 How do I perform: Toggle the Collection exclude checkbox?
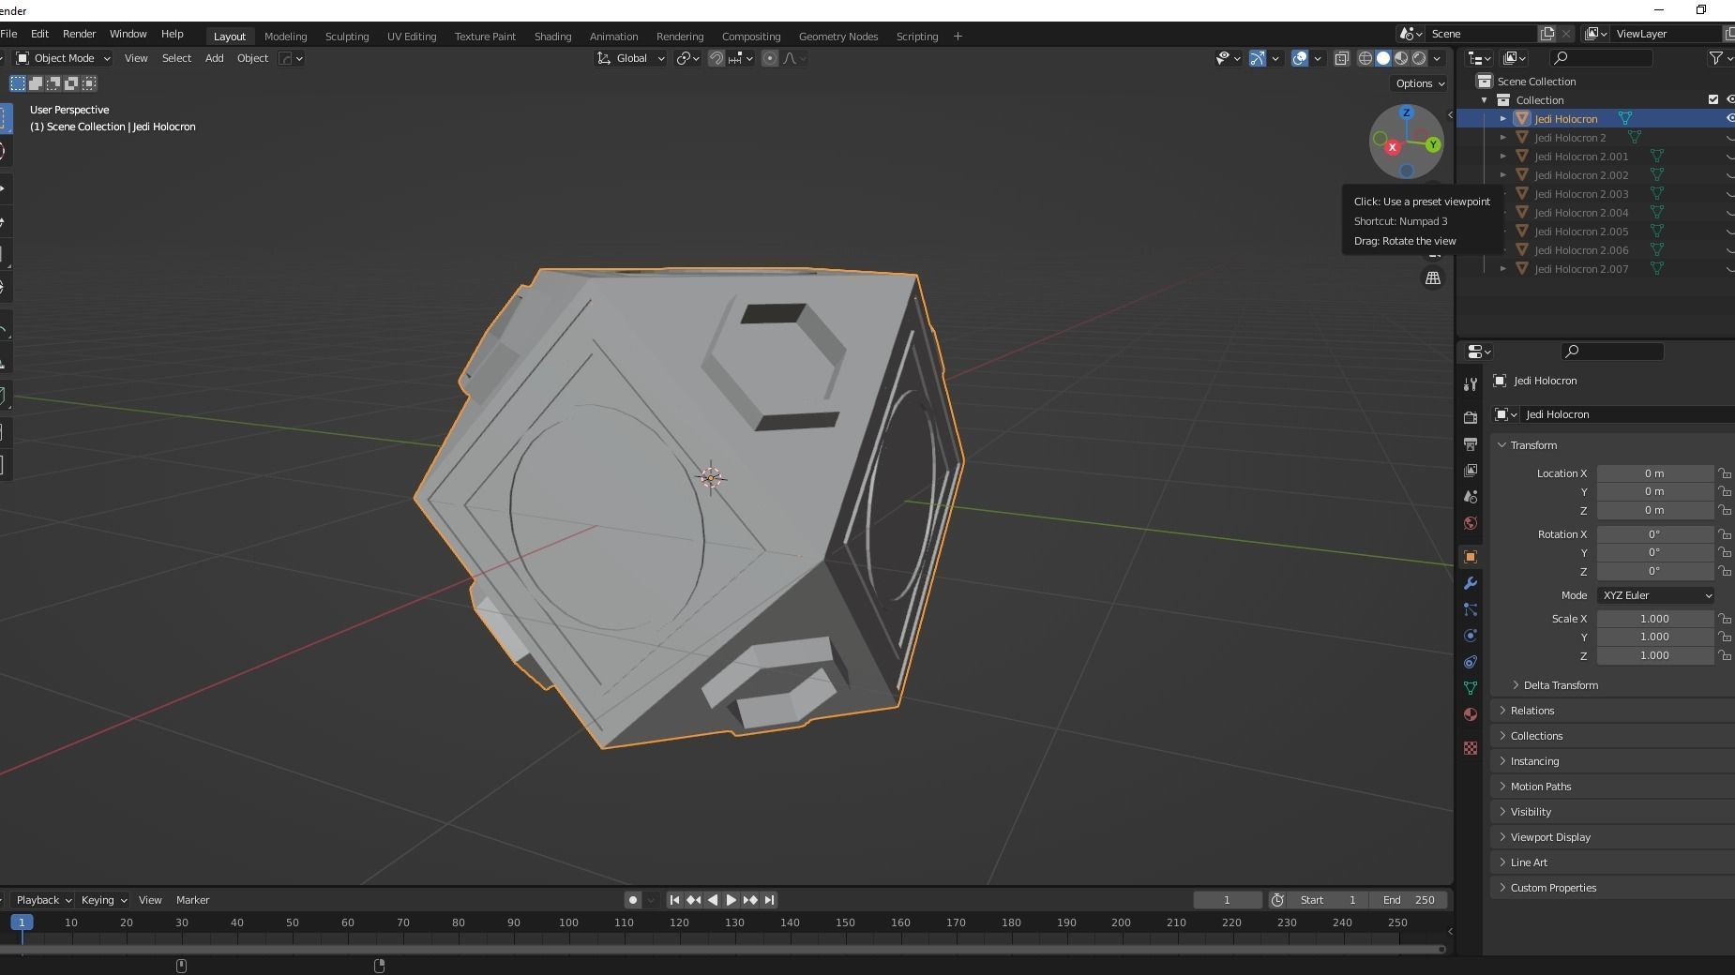click(x=1713, y=100)
